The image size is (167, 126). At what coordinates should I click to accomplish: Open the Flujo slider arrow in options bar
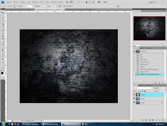56,6
